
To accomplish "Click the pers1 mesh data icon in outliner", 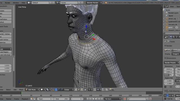I will 177,27.
